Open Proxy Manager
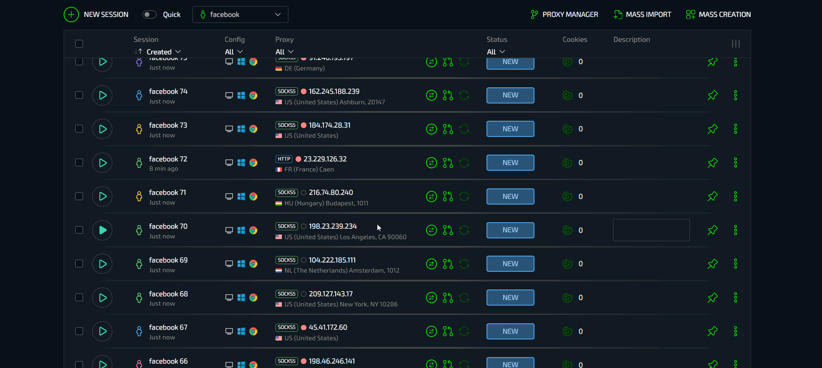822x368 pixels. coord(564,14)
